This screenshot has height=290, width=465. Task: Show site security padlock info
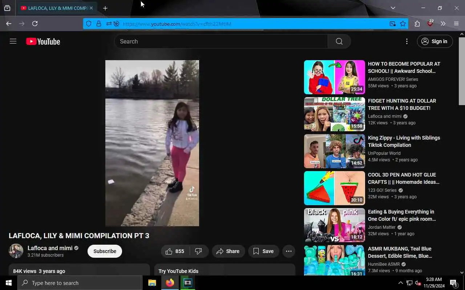(x=98, y=24)
